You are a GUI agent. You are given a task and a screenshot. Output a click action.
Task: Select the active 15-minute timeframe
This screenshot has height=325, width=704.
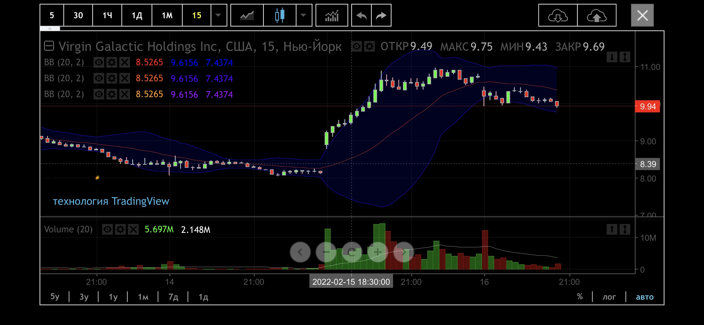point(196,15)
